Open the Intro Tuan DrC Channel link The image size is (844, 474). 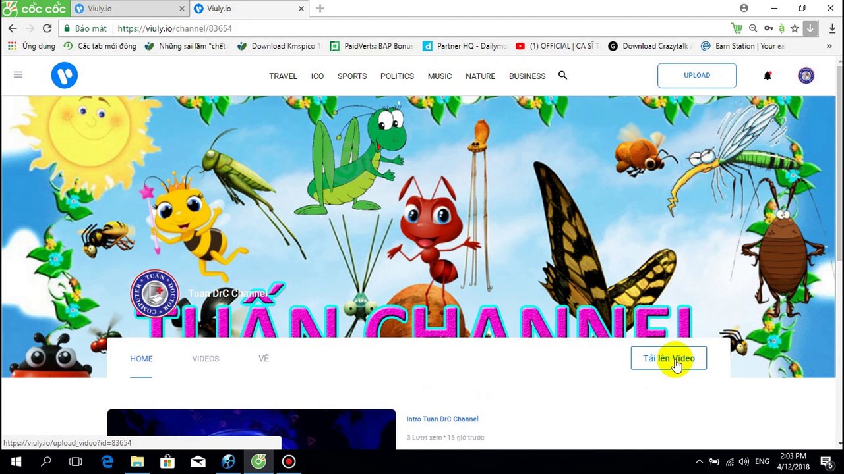pos(442,419)
